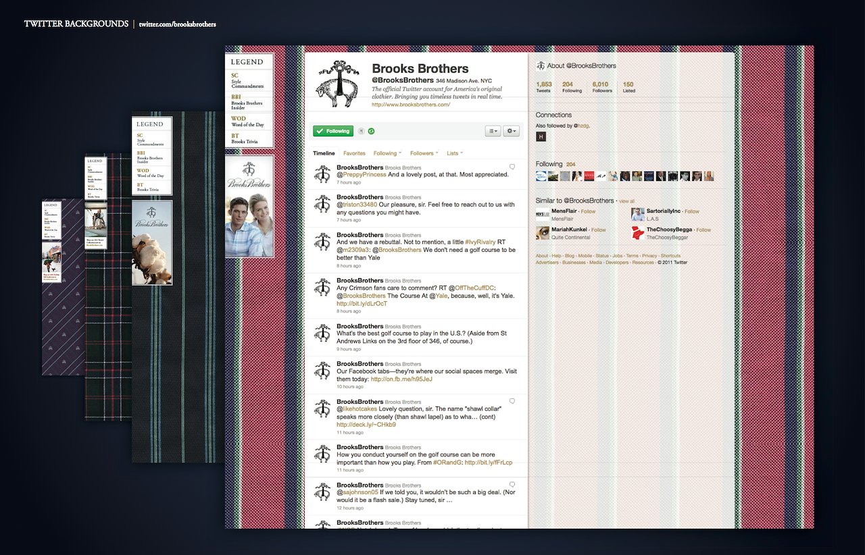Click the view all similar accounts link
Image resolution: width=865 pixels, height=555 pixels.
point(626,201)
